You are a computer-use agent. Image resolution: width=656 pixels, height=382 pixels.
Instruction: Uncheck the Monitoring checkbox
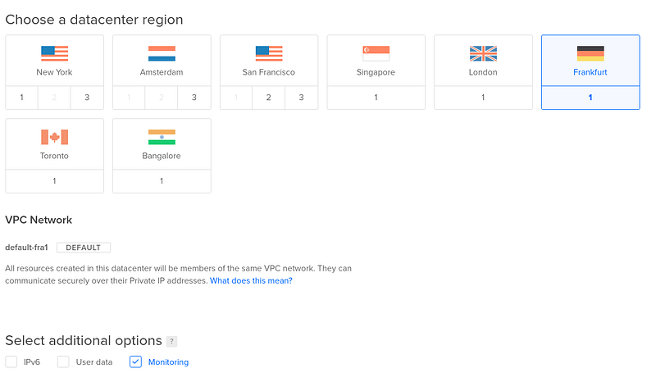pyautogui.click(x=135, y=362)
